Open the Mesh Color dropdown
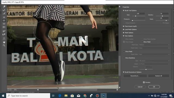 pyautogui.click(x=154, y=48)
